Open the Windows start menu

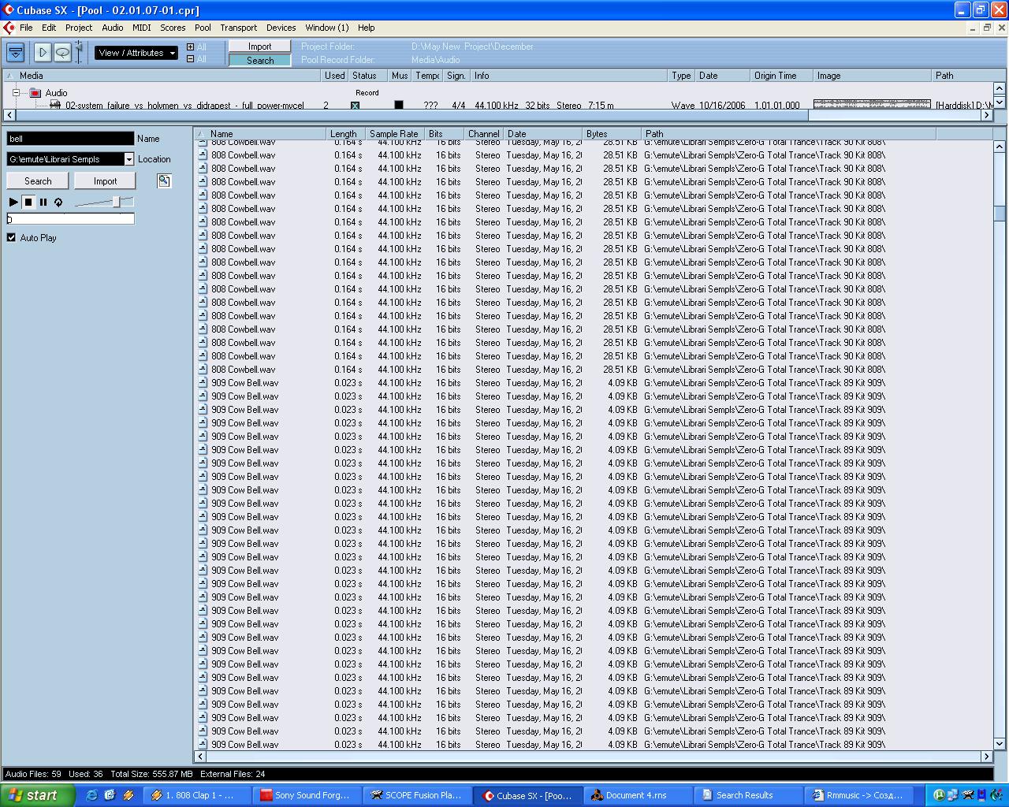tap(37, 795)
